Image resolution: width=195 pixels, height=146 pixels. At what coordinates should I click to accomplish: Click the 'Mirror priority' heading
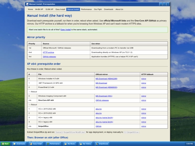pos(36,37)
